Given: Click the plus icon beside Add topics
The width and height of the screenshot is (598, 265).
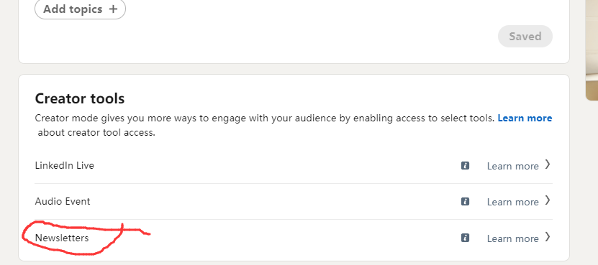Looking at the screenshot, I should (113, 9).
